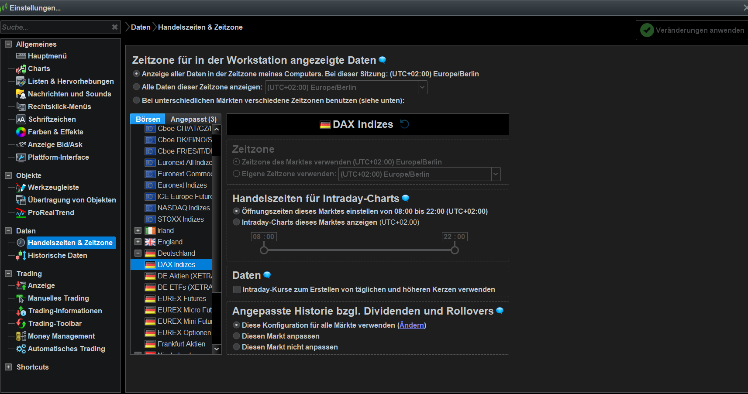Select 'Bei unterschiedlichen Märkten verschiedene Zeitzonen' option
Screen dimensions: 748x394
137,100
